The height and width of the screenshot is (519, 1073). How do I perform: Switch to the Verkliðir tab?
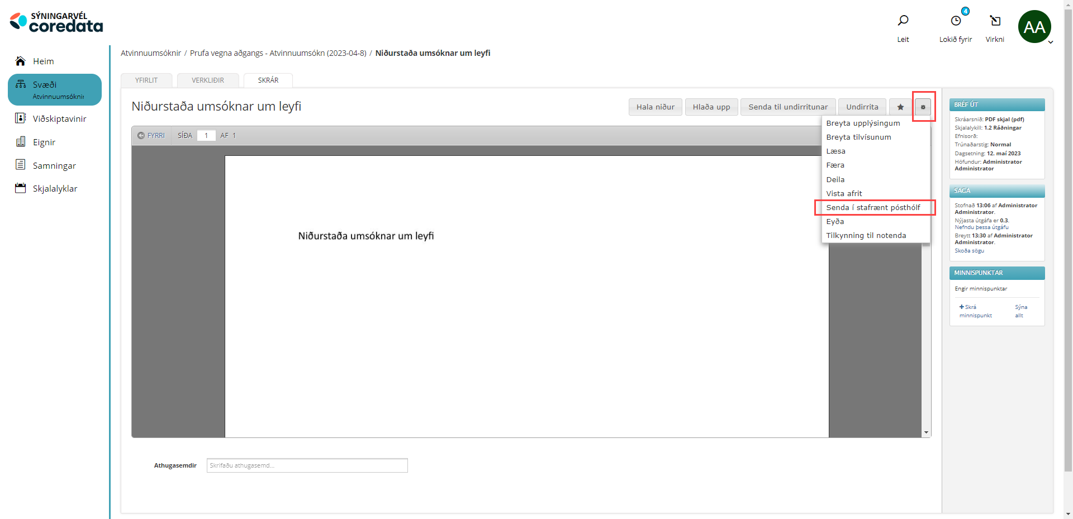208,80
